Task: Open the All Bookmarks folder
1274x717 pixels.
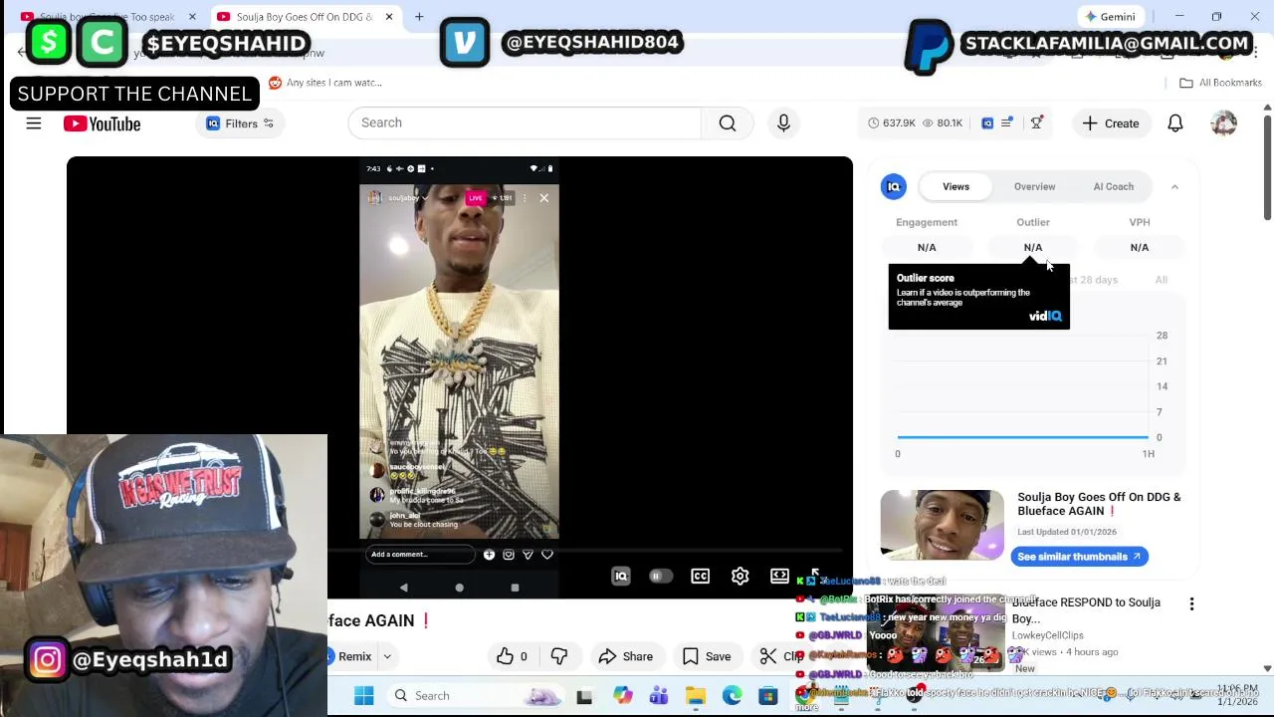Action: tap(1220, 83)
